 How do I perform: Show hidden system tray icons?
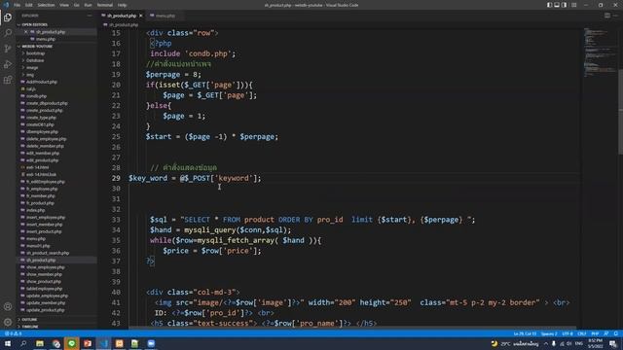coord(546,343)
